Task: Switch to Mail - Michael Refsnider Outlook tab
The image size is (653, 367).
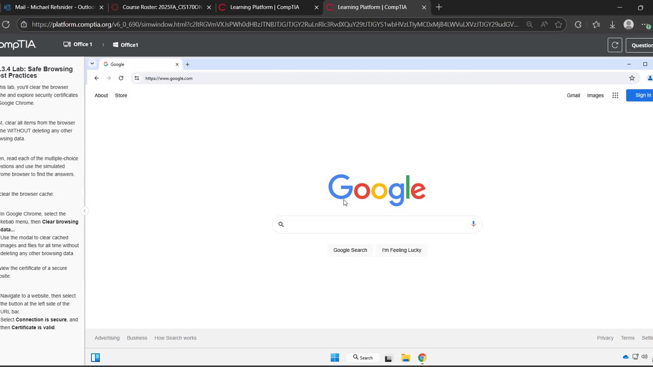Action: 54,7
